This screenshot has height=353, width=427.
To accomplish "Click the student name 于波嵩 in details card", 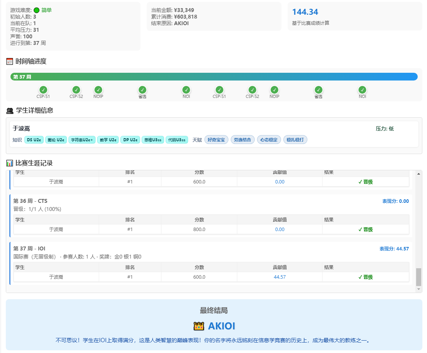I will pyautogui.click(x=22, y=129).
